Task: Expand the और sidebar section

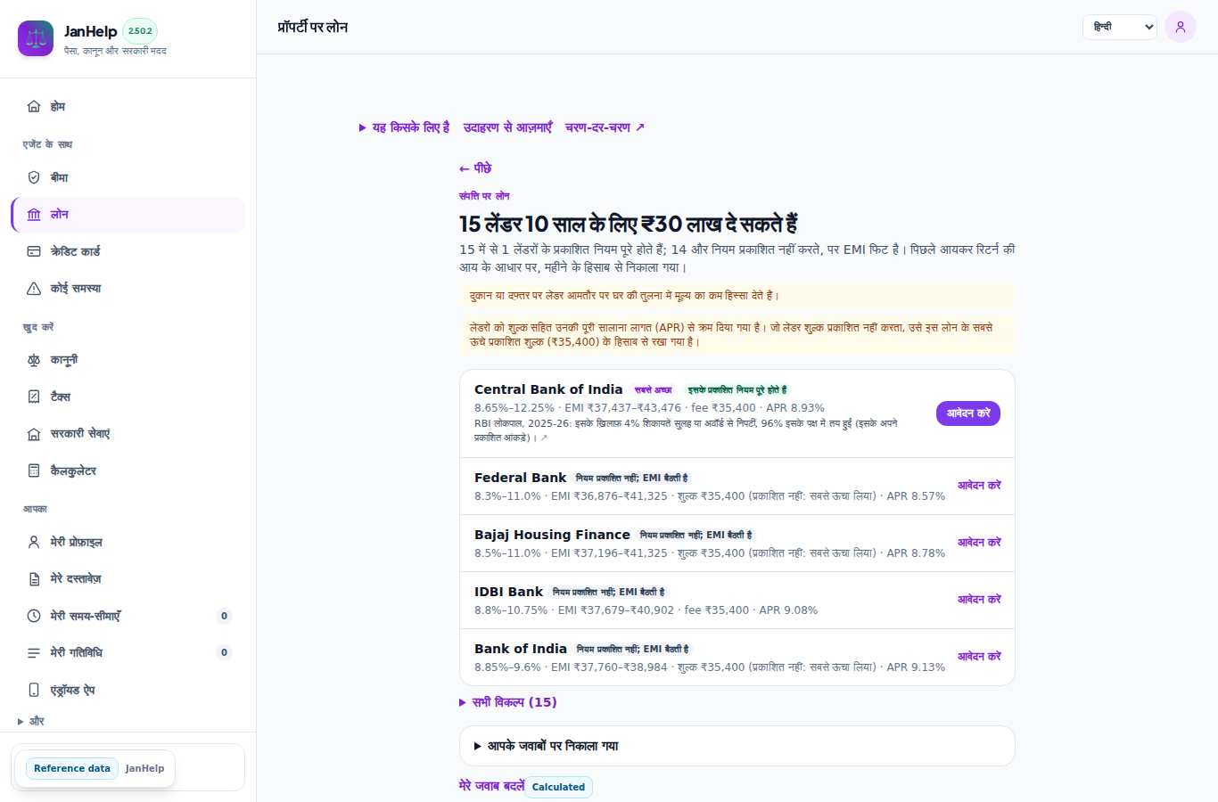Action: (x=31, y=721)
